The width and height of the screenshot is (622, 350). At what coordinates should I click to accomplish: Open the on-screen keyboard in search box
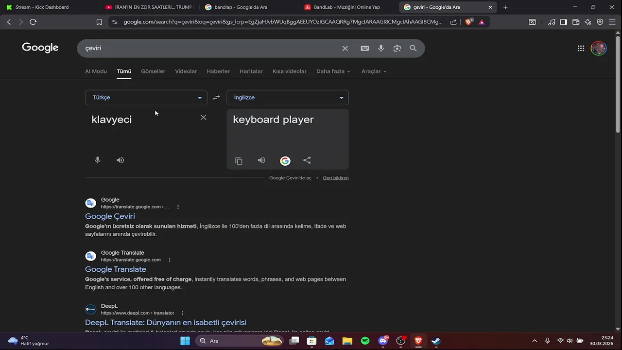point(365,48)
